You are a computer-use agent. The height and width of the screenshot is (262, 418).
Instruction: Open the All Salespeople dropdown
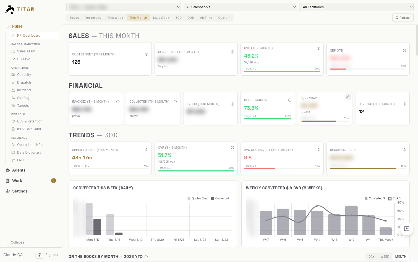point(240,7)
